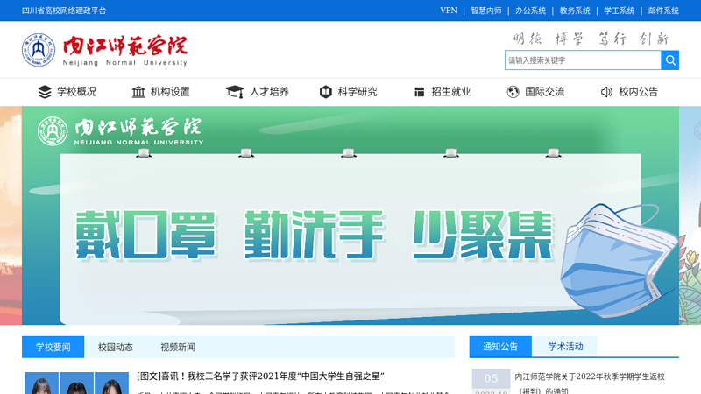Click the building icon beside 机构设置
Viewport: 701px width, 394px height.
[x=138, y=92]
